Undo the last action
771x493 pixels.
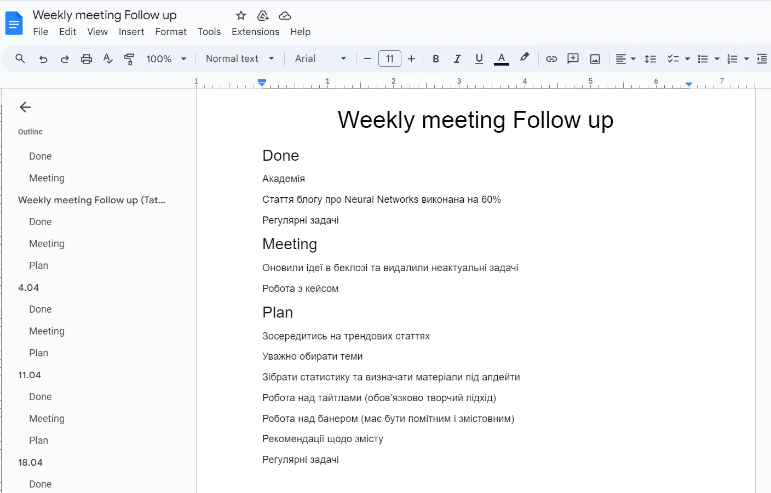[43, 58]
